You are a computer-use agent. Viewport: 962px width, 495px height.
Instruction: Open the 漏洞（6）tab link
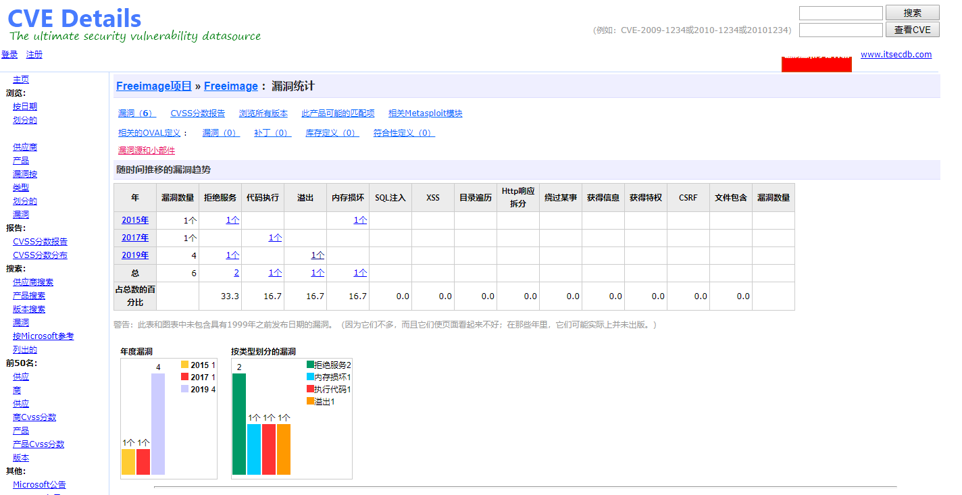pos(137,113)
